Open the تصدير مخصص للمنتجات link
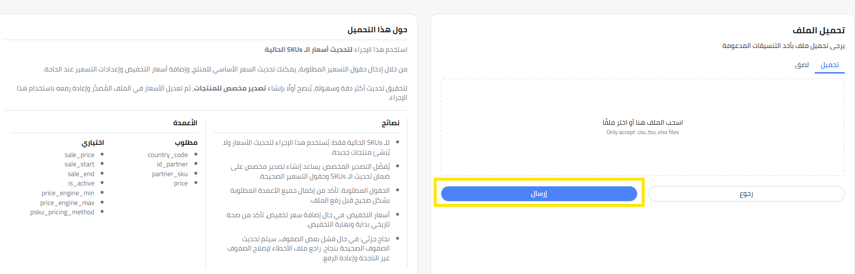The image size is (855, 274). point(230,88)
